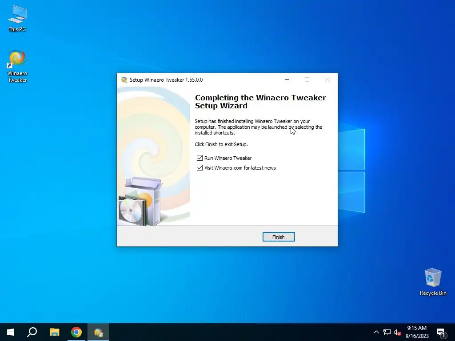This screenshot has height=341, width=455.
Task: Open the network status tray icon
Action: click(x=387, y=332)
